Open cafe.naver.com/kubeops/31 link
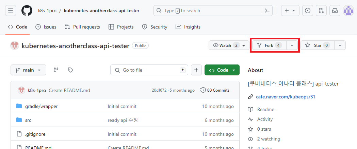The image size is (357, 149). [286, 97]
